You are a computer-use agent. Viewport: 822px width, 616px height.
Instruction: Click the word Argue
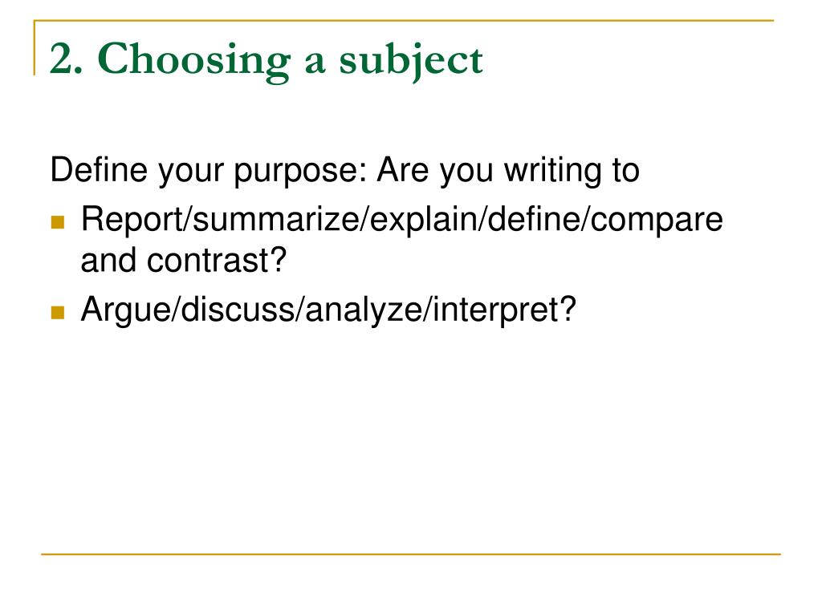125,310
